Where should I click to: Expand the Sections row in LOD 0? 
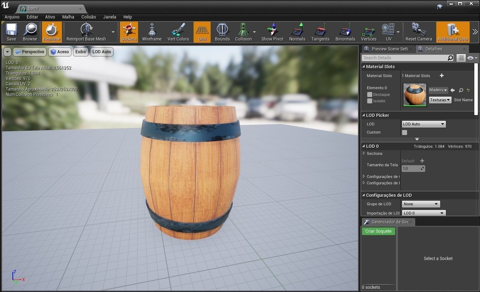[364, 153]
